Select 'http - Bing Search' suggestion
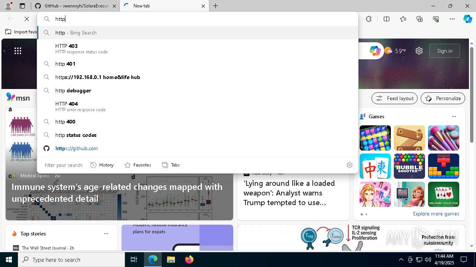The image size is (476, 267). pyautogui.click(x=197, y=33)
